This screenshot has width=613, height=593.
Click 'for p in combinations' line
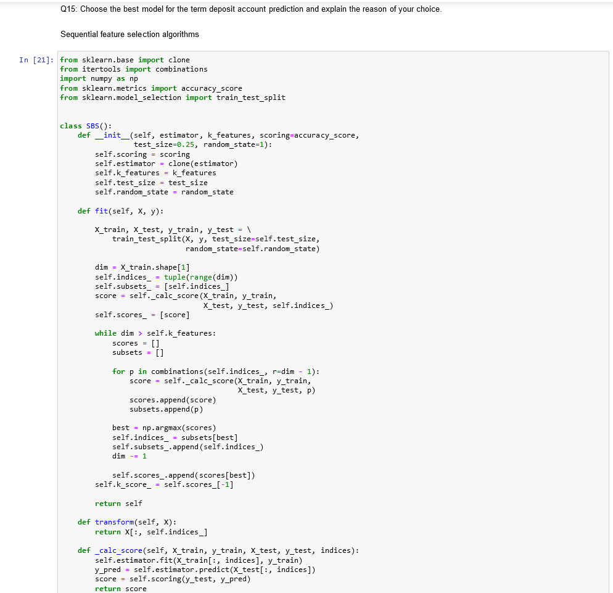pyautogui.click(x=216, y=371)
